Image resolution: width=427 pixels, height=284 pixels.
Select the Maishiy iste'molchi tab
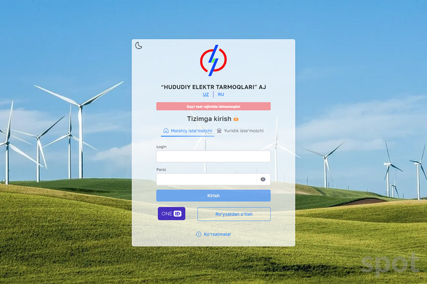[x=188, y=131]
